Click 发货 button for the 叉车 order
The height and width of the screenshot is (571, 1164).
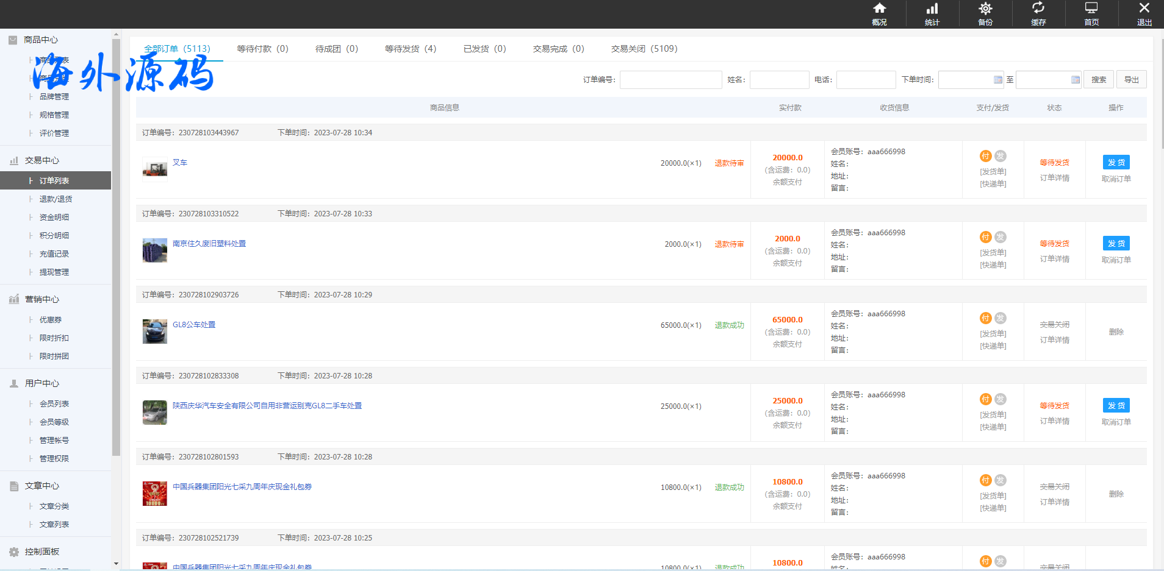point(1116,162)
